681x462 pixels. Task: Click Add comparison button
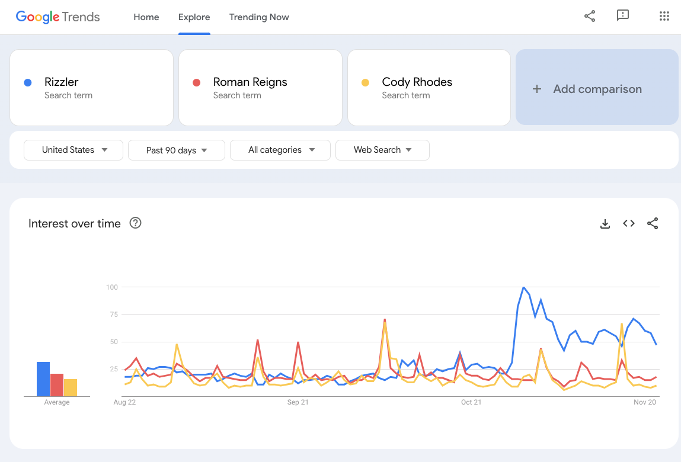(597, 87)
